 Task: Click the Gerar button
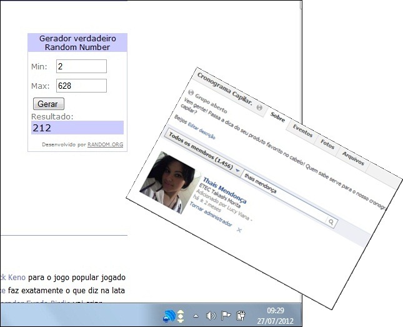49,104
